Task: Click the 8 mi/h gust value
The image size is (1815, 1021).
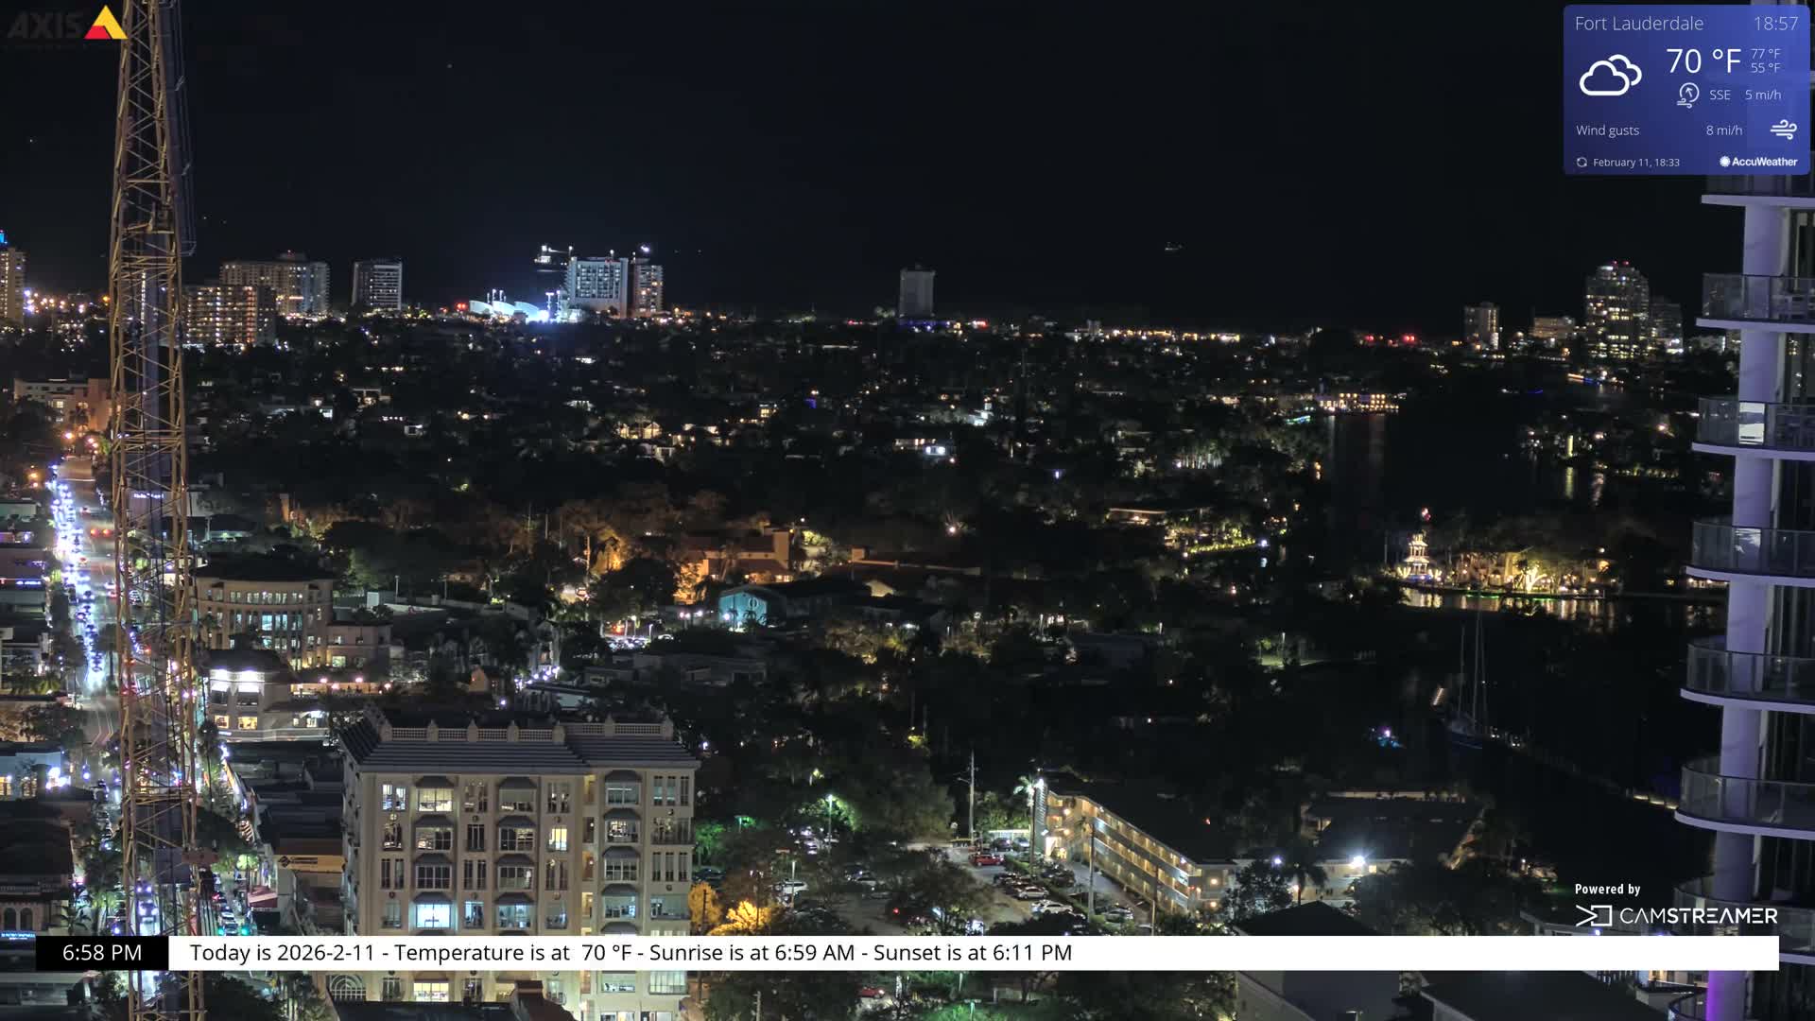Action: point(1723,130)
